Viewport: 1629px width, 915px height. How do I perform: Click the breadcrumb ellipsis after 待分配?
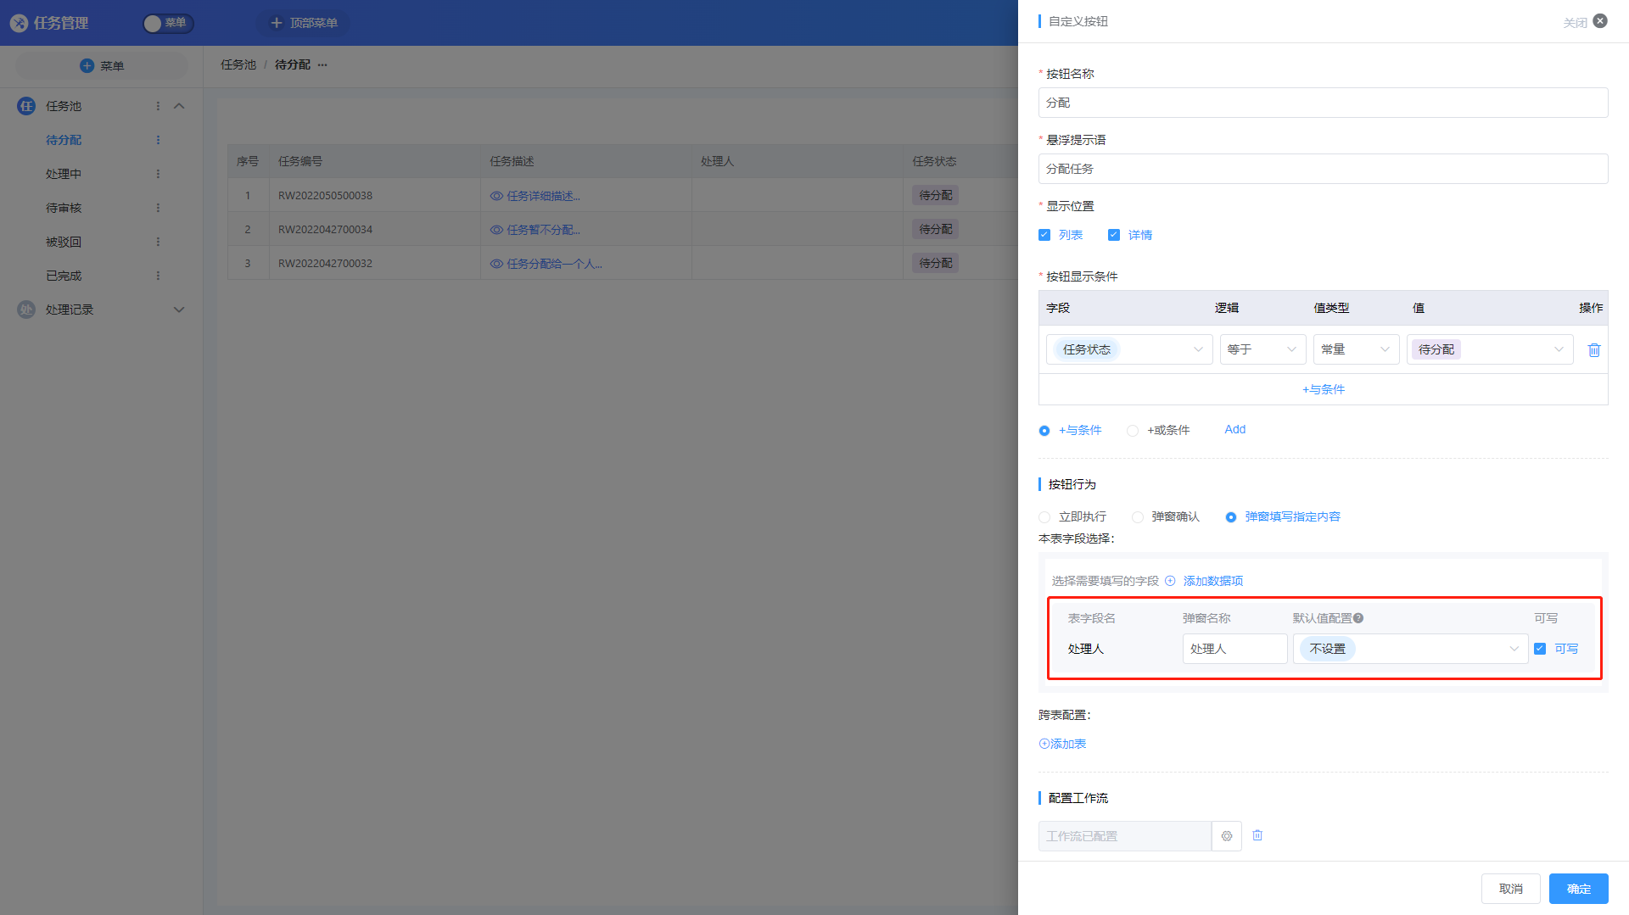coord(322,64)
